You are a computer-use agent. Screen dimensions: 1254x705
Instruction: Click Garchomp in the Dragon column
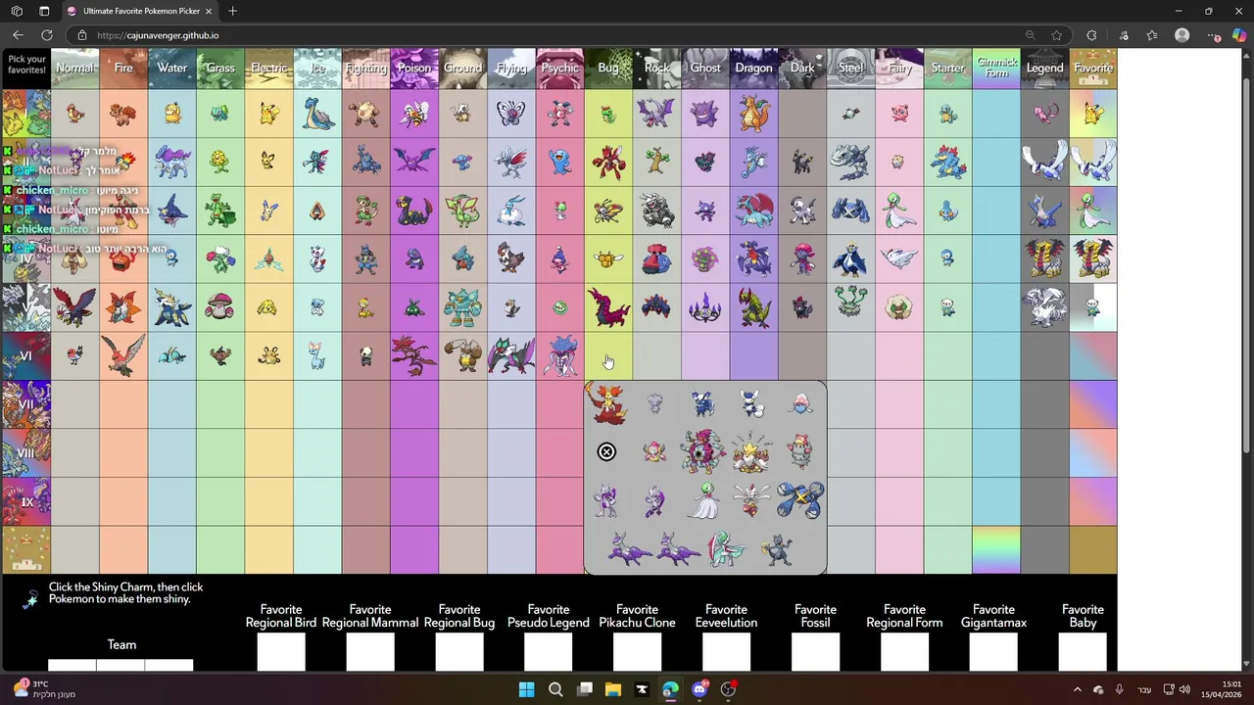753,258
